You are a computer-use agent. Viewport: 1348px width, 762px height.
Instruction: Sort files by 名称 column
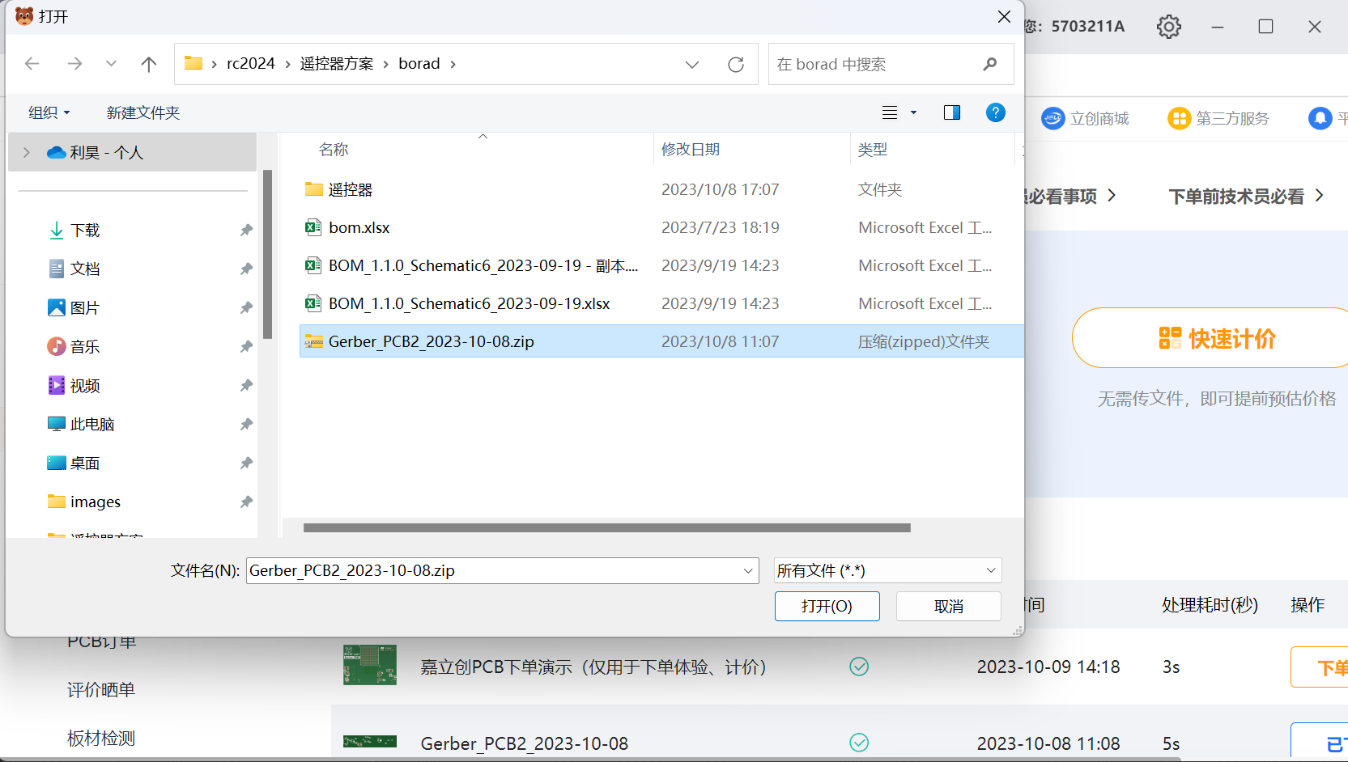tap(334, 150)
